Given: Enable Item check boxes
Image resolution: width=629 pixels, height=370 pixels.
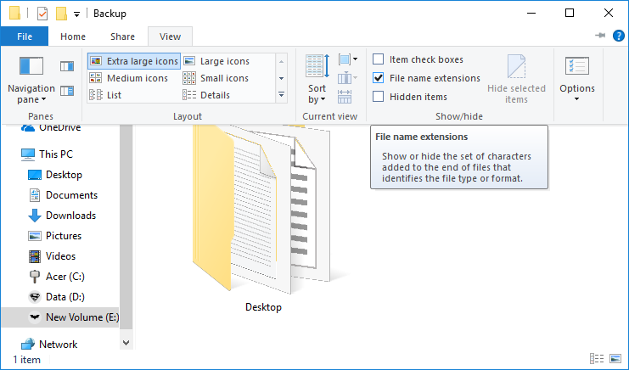Looking at the screenshot, I should coord(379,59).
